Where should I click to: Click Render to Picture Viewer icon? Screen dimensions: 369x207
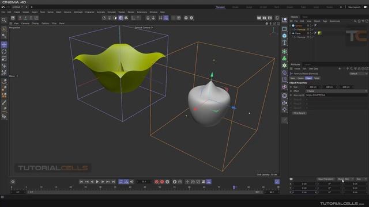265,18
